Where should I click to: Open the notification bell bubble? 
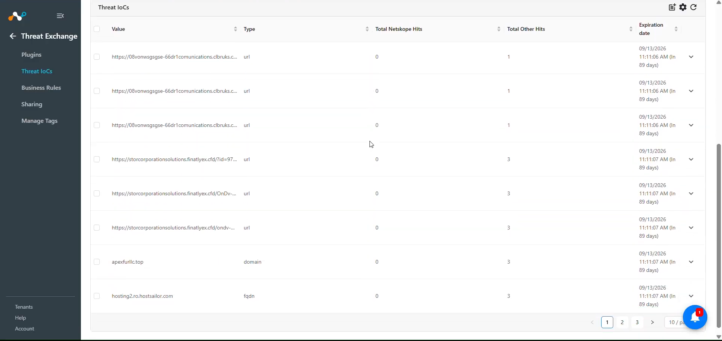695,317
